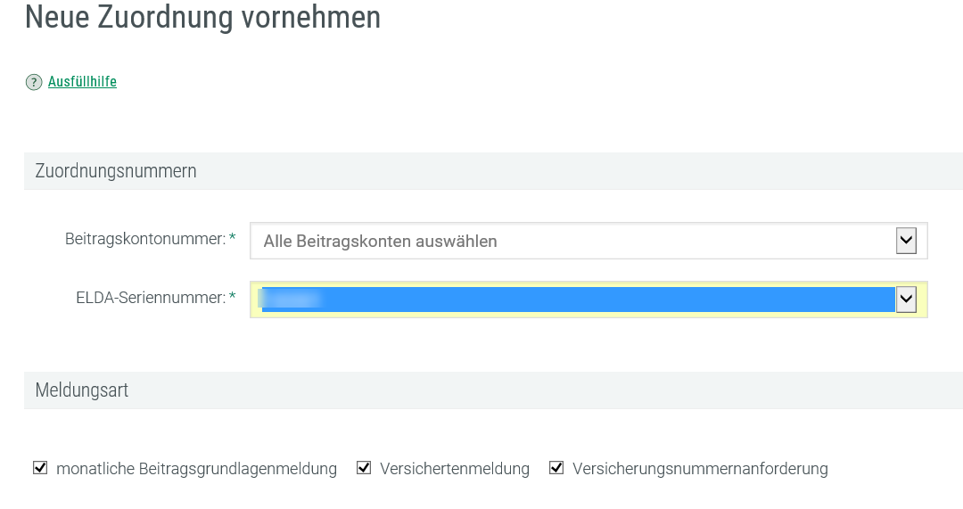Select the Meldungsart section header

point(82,390)
